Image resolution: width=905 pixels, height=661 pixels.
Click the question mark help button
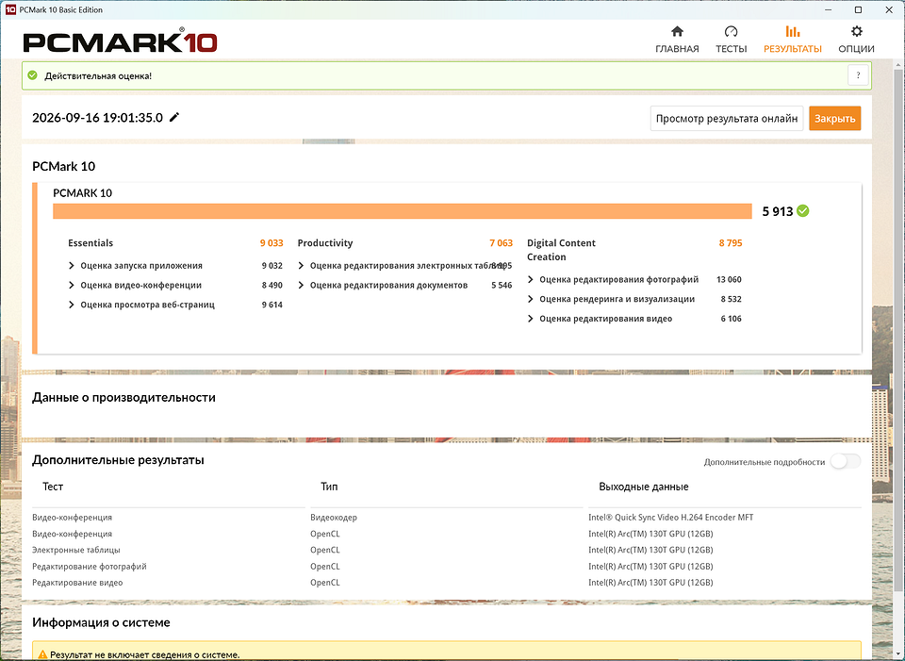(858, 75)
